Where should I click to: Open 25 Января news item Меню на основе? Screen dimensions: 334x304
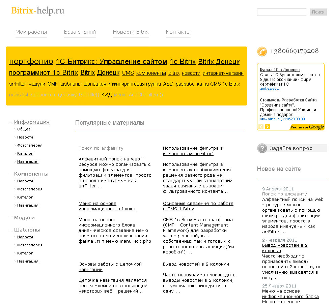click(290, 294)
